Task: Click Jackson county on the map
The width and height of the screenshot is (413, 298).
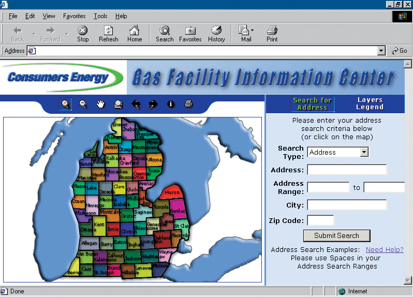Action: point(132,258)
